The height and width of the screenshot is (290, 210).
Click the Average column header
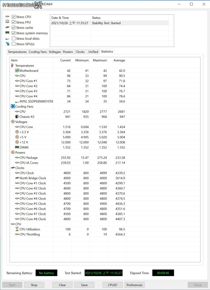[117, 60]
